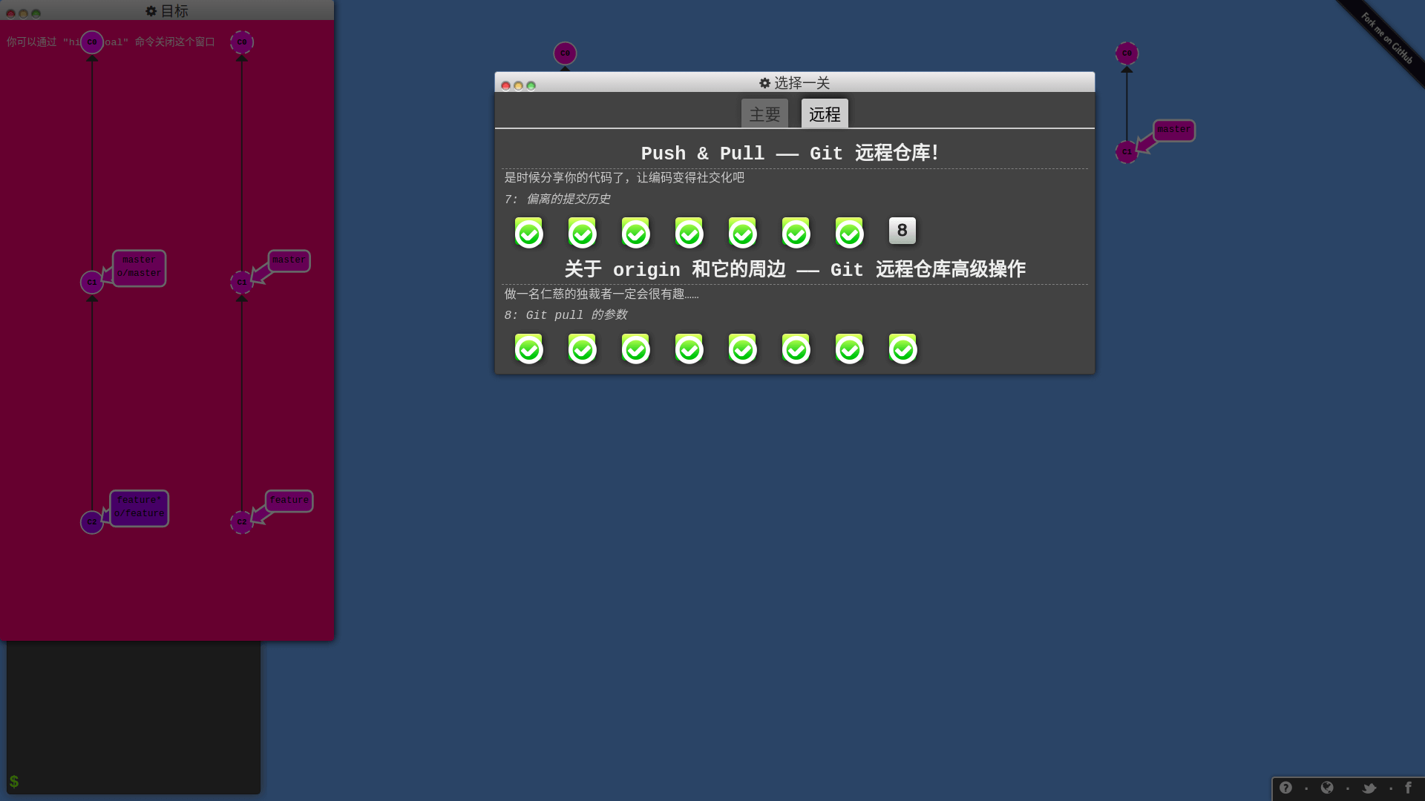
Task: Click '7: 偏离的提交历史' level caption
Action: coord(557,199)
